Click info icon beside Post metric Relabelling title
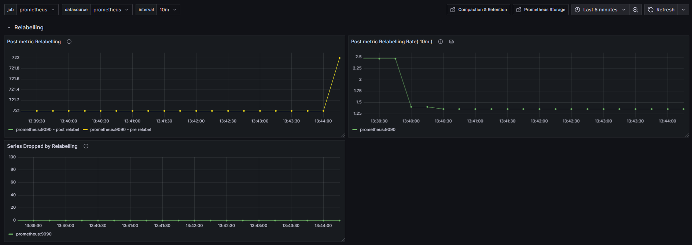 [69, 42]
